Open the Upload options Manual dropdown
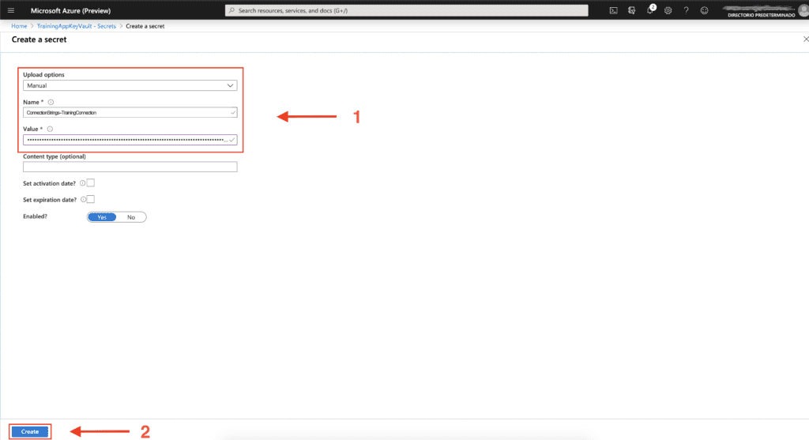 tap(130, 85)
